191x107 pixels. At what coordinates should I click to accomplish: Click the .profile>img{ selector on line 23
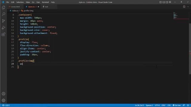point(26,61)
